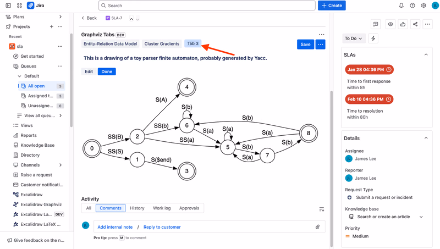The width and height of the screenshot is (440, 249).
Task: Expand the Plans menu chevron
Action: point(61,17)
